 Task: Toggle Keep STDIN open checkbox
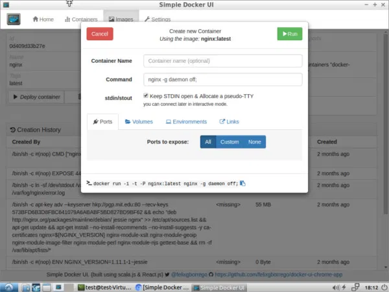[146, 95]
